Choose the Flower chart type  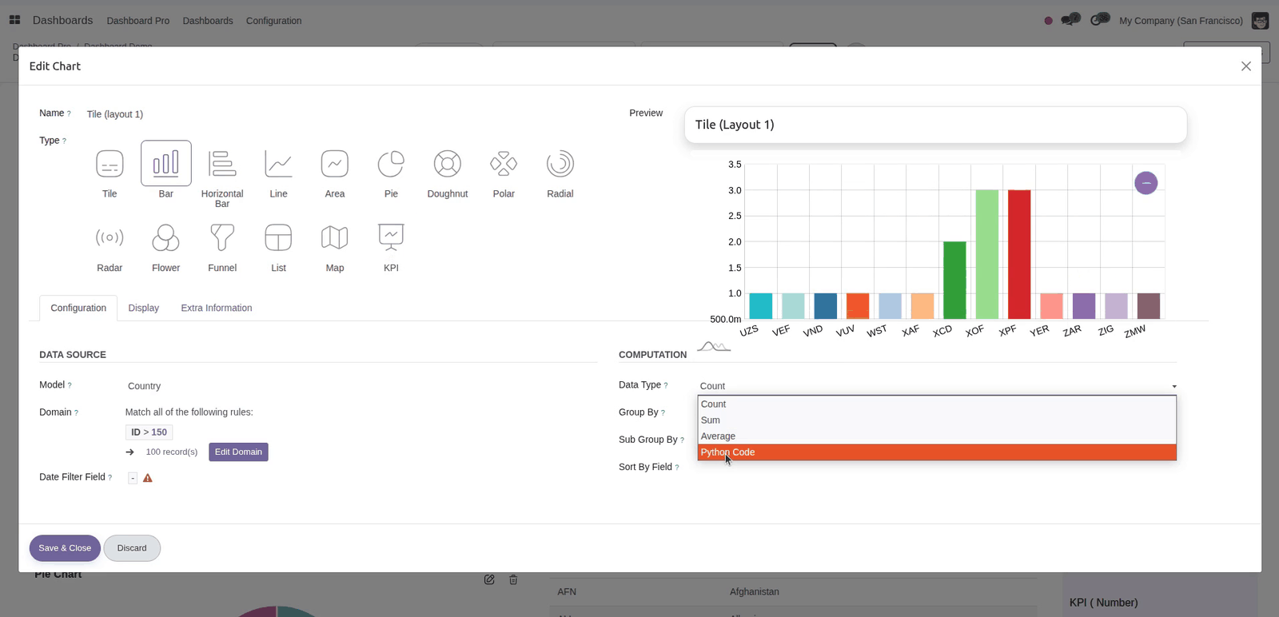[x=165, y=237]
